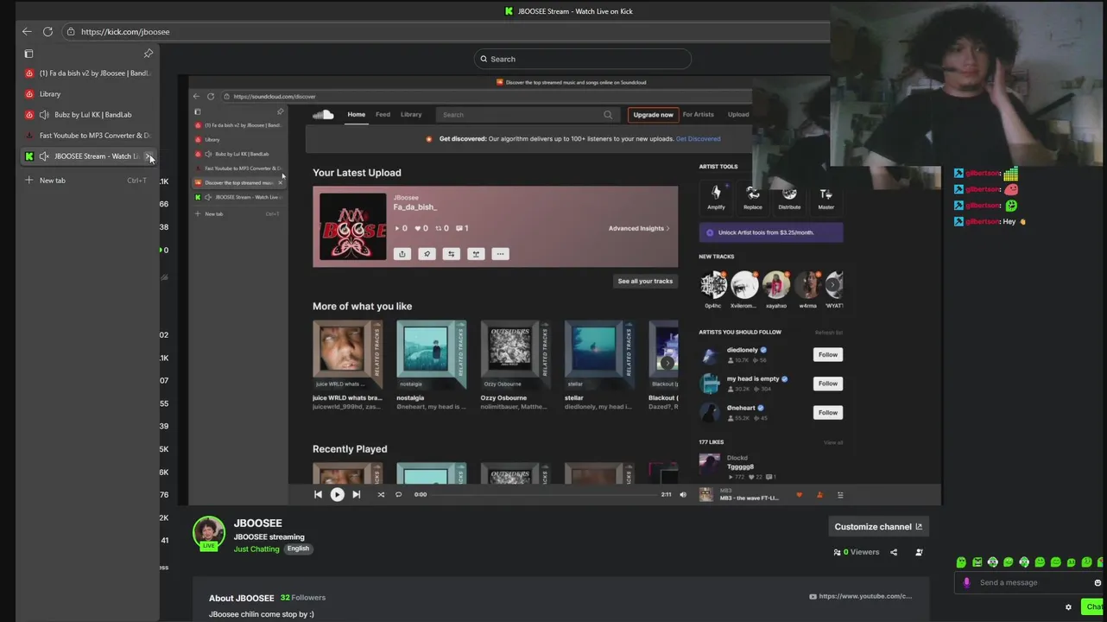Click the SoundCloud logo in the stream
This screenshot has width=1107, height=622.
[323, 115]
